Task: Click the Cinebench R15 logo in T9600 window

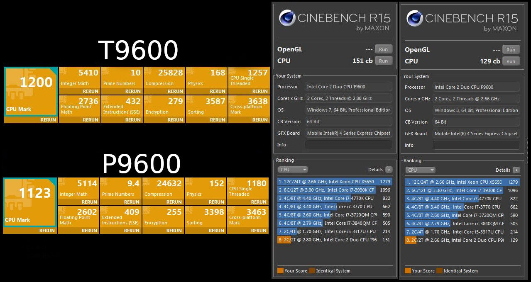Action: point(287,18)
